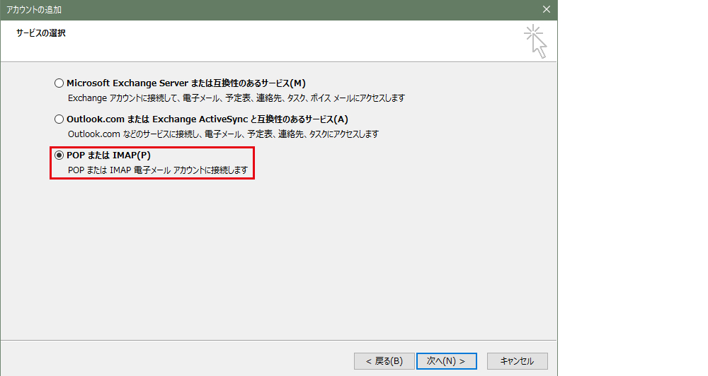This screenshot has width=708, height=376.
Task: Choose Outlook.com or Exchange ActiveSync option
Action: point(59,119)
